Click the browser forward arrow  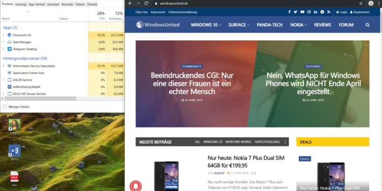(x=138, y=4)
